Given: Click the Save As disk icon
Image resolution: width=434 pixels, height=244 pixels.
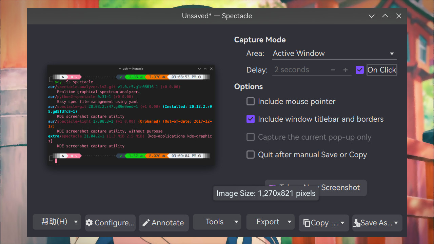Looking at the screenshot, I should (356, 223).
